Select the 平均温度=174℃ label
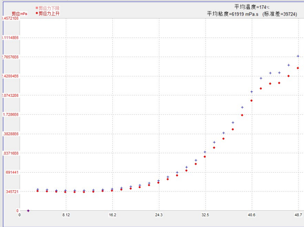This screenshot has width=304, height=227. click(x=252, y=7)
